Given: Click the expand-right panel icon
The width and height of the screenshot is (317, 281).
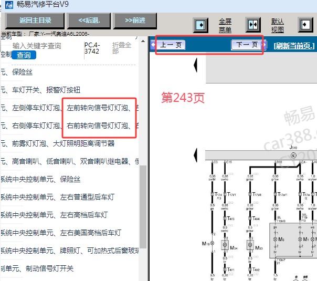Looking at the screenshot, I should point(200,25).
